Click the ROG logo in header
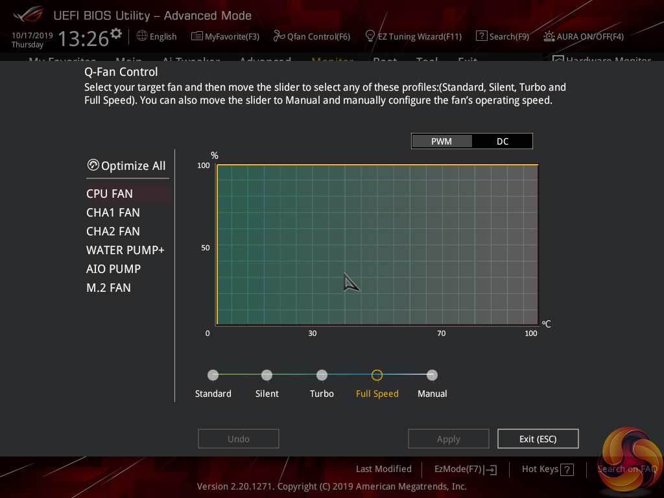This screenshot has width=664, height=498. click(29, 14)
